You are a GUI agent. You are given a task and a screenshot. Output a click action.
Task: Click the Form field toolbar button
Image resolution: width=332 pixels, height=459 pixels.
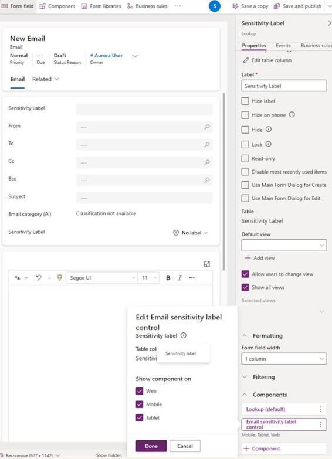(18, 6)
